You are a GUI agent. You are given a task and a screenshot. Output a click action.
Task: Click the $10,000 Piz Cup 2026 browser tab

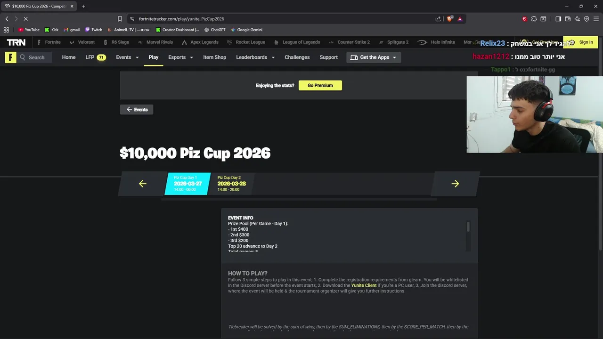tap(39, 6)
